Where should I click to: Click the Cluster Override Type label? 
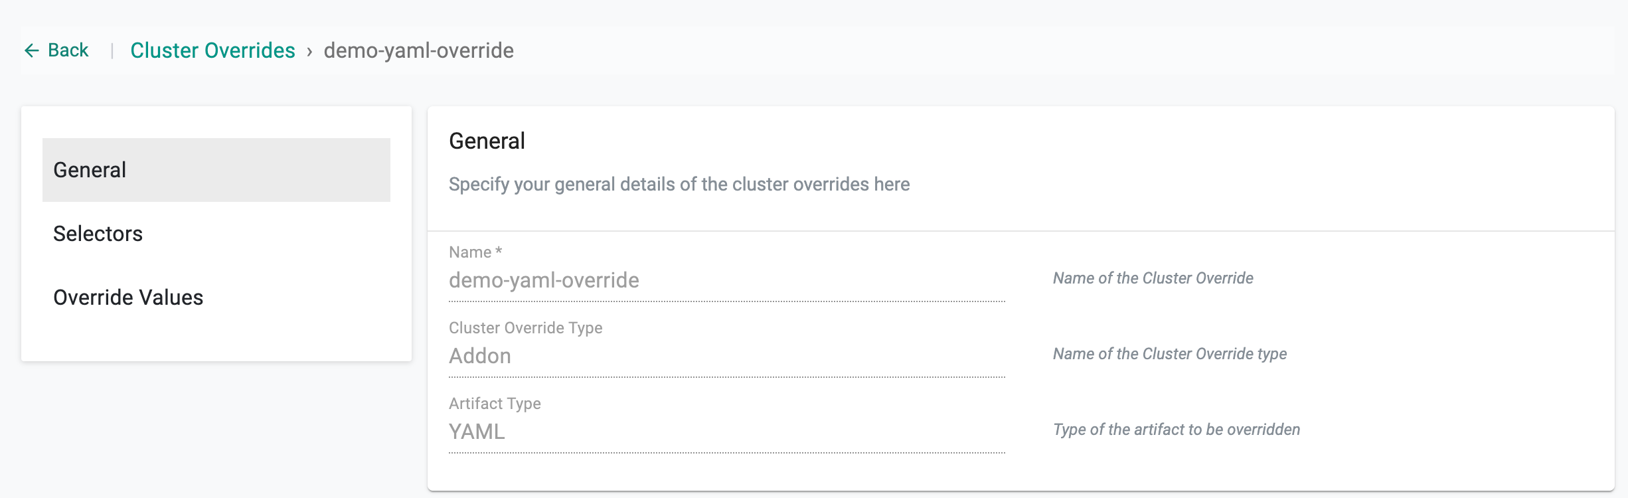(x=525, y=328)
